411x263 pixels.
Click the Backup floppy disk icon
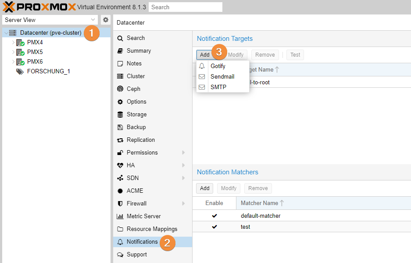tap(120, 127)
